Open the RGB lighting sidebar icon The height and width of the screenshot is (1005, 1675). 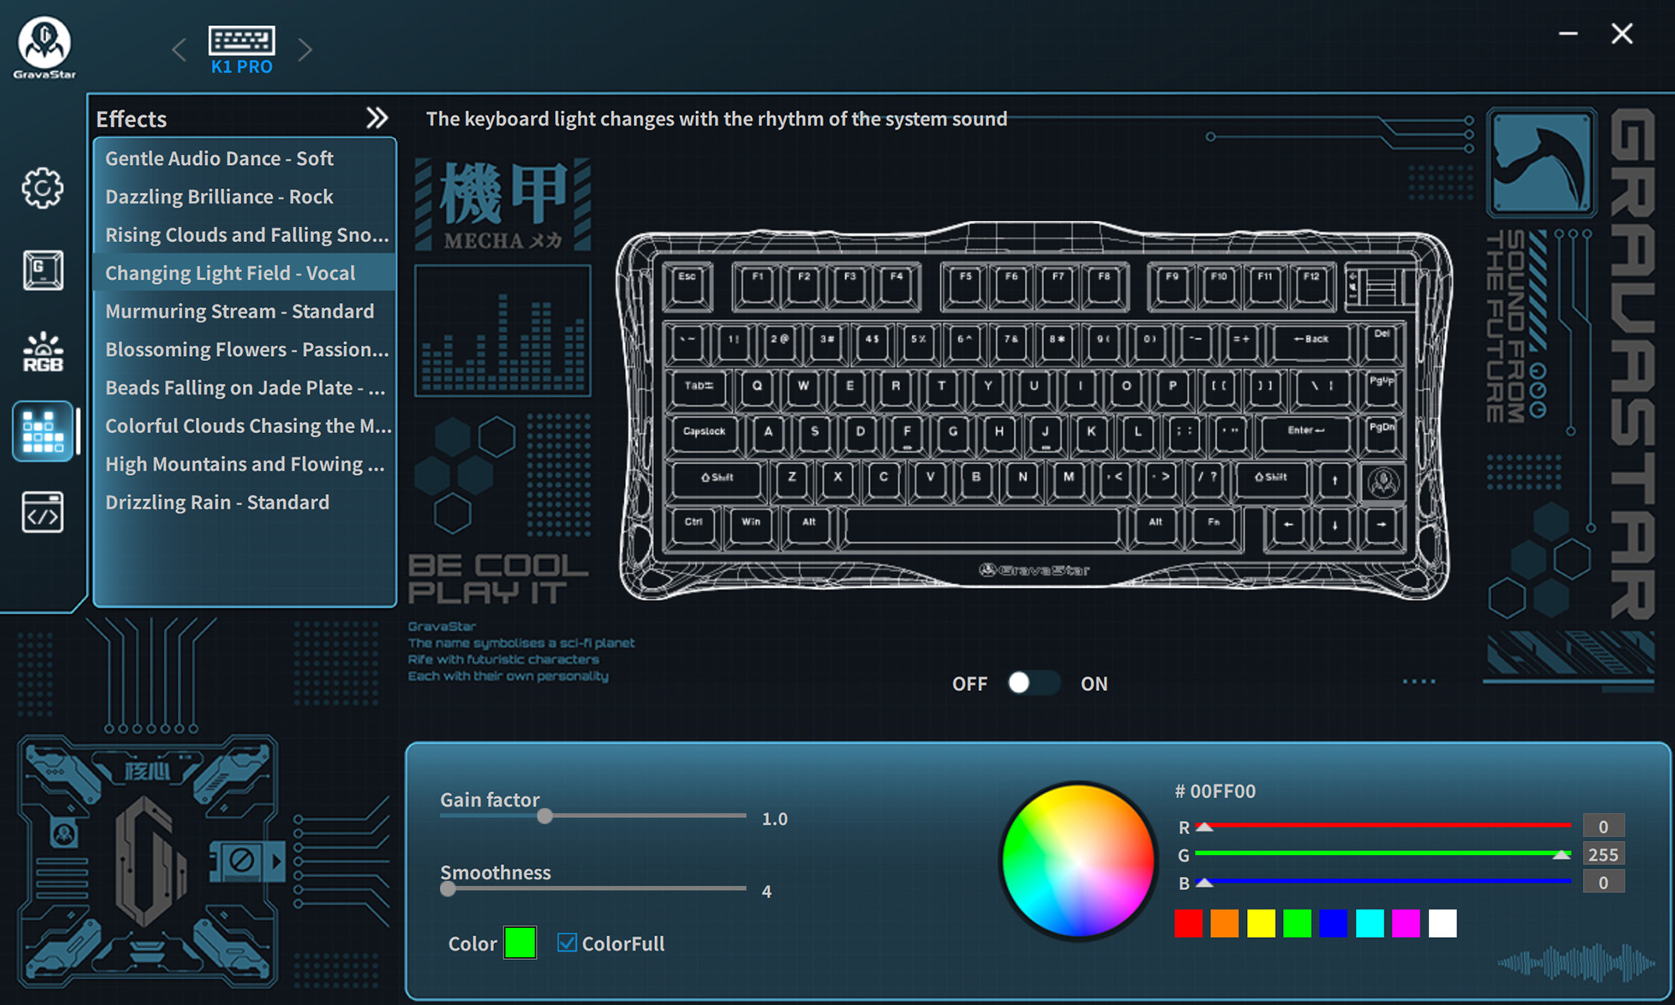coord(43,352)
